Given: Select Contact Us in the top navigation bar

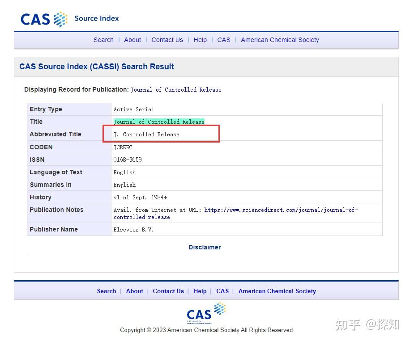Looking at the screenshot, I should 167,40.
